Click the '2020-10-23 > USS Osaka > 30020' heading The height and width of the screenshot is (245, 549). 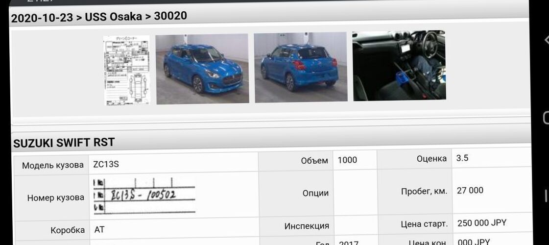[99, 17]
